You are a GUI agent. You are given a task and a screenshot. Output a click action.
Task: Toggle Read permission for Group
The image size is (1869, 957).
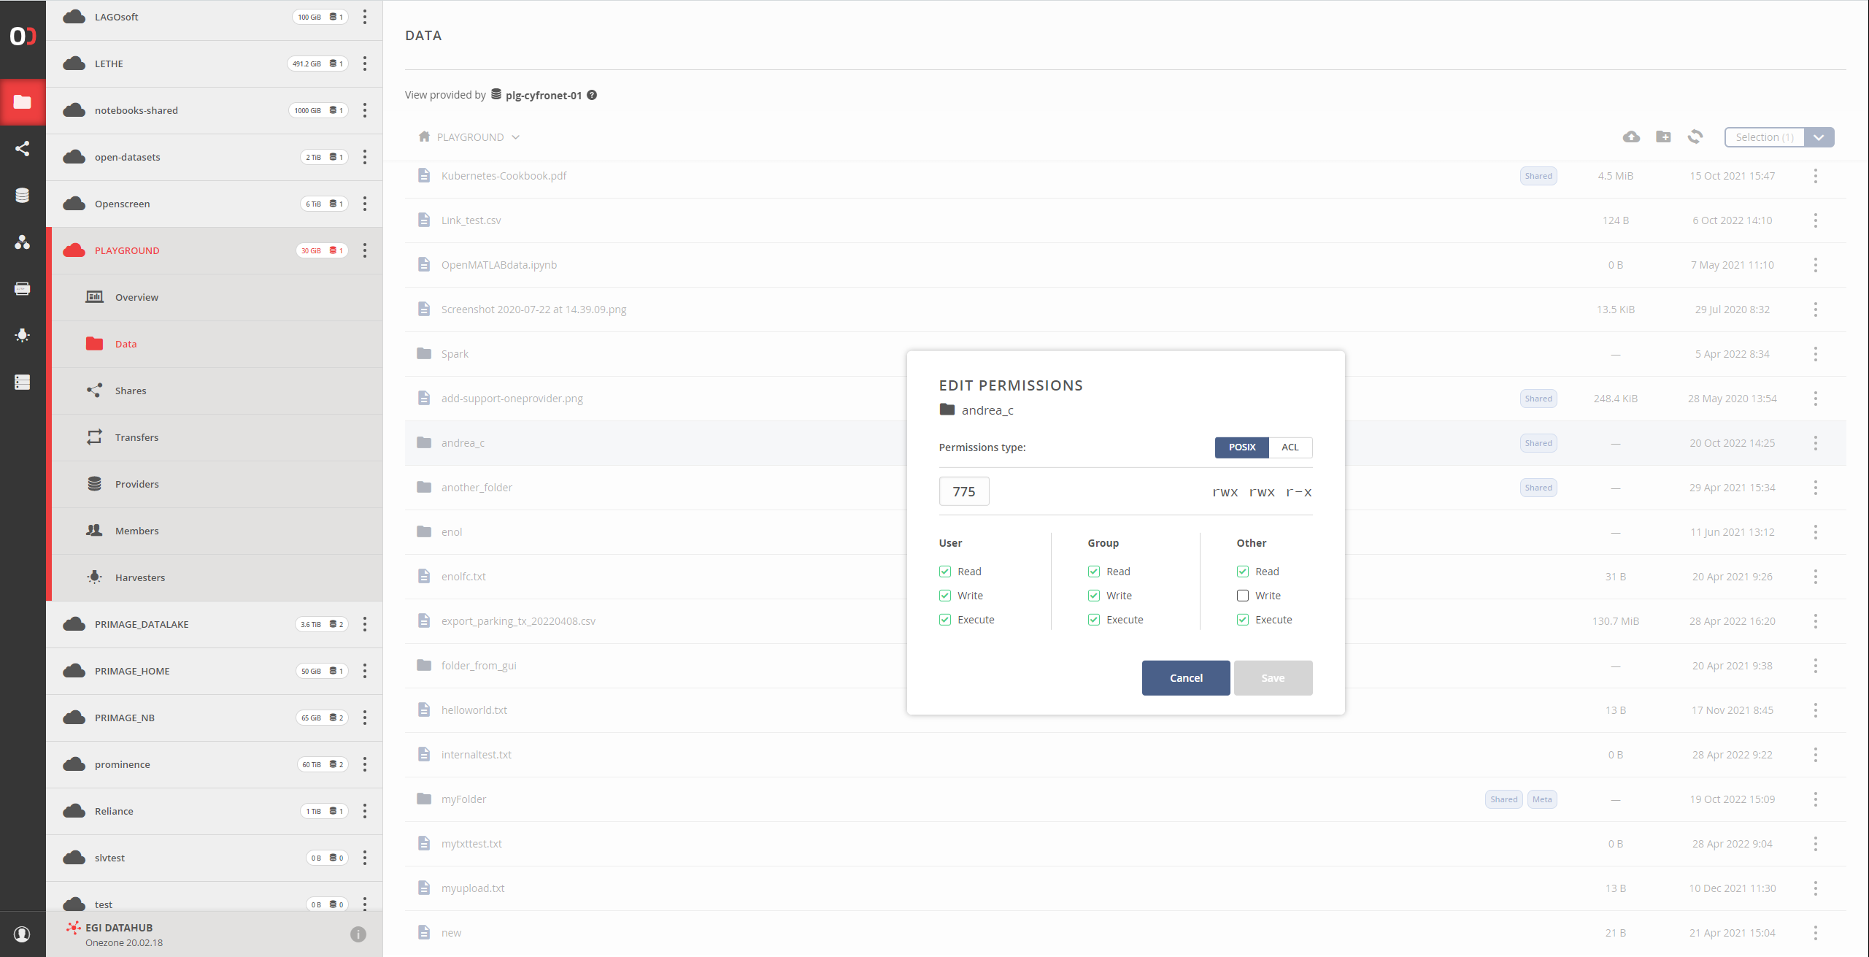1093,572
